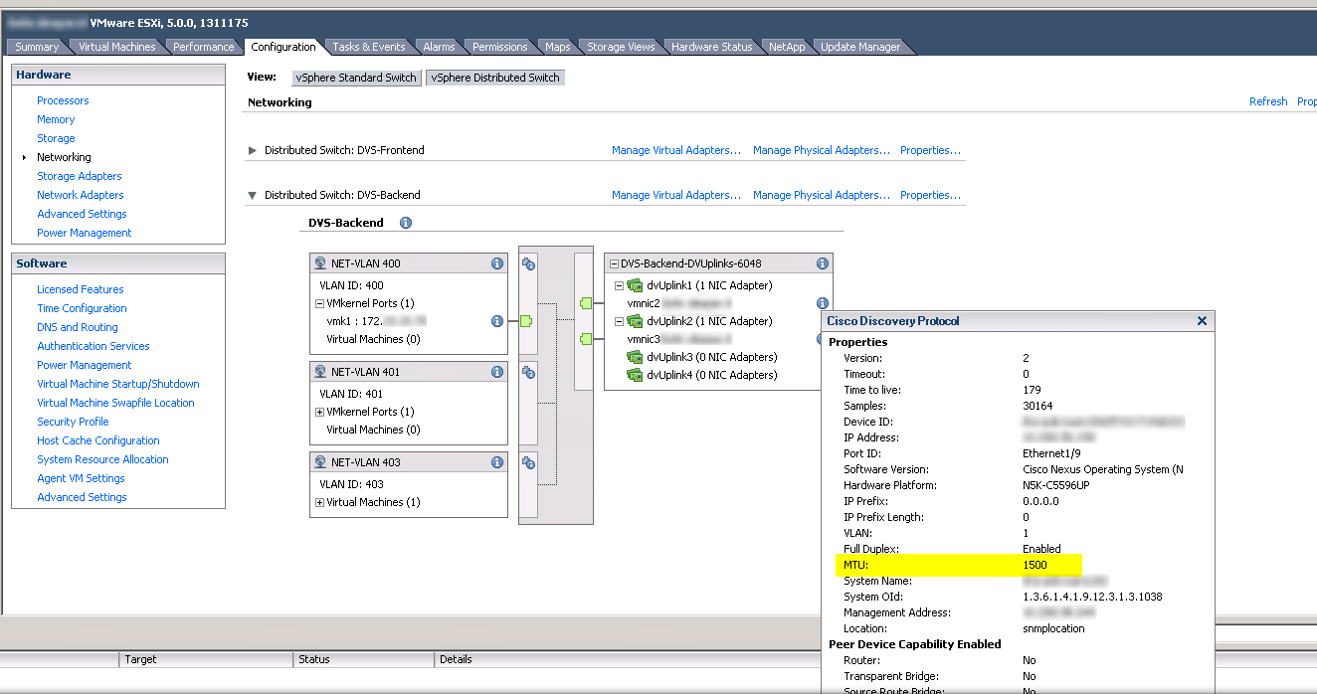Collapse dvUplink1 adapter tree
This screenshot has width=1317, height=694.
click(x=619, y=285)
